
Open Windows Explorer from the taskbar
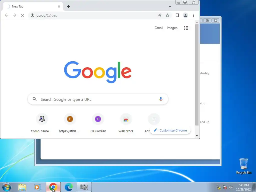[22, 187]
